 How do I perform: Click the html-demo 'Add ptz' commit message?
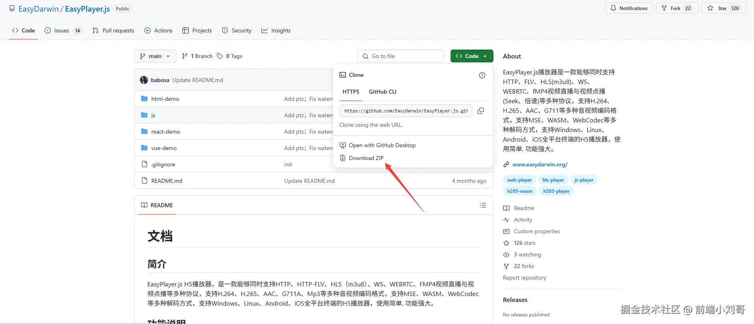pos(309,99)
